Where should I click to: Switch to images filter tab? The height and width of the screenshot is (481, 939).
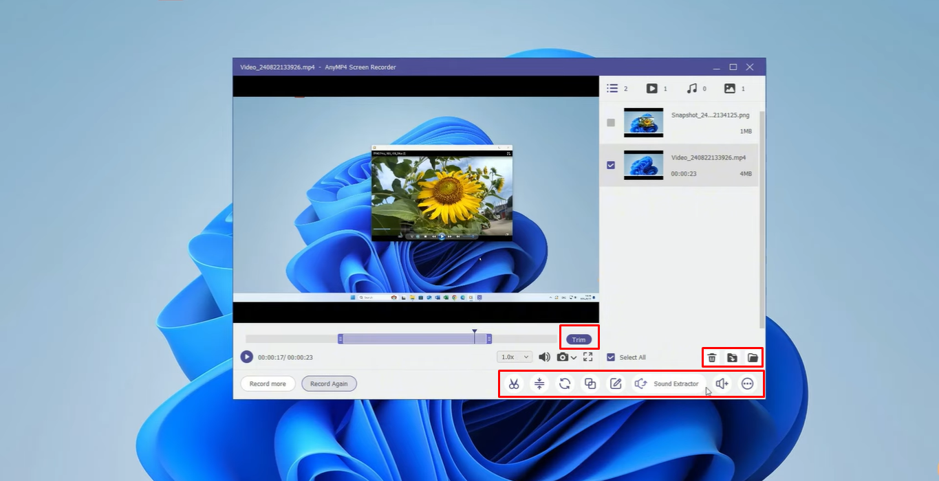click(731, 88)
